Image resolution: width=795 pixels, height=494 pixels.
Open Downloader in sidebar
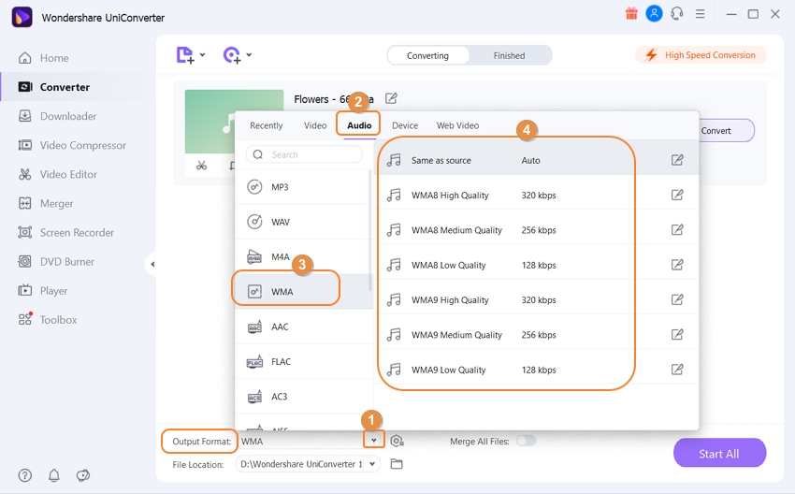57,116
